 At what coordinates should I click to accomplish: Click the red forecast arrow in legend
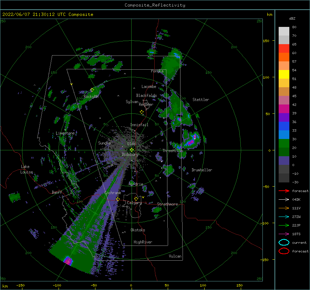tap(284, 191)
